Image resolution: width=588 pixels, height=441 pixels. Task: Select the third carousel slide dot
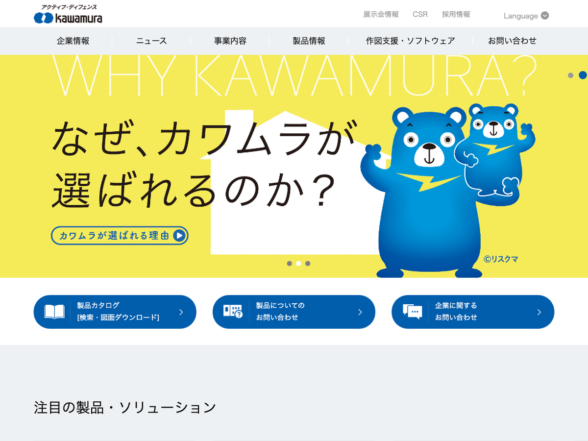pyautogui.click(x=308, y=264)
